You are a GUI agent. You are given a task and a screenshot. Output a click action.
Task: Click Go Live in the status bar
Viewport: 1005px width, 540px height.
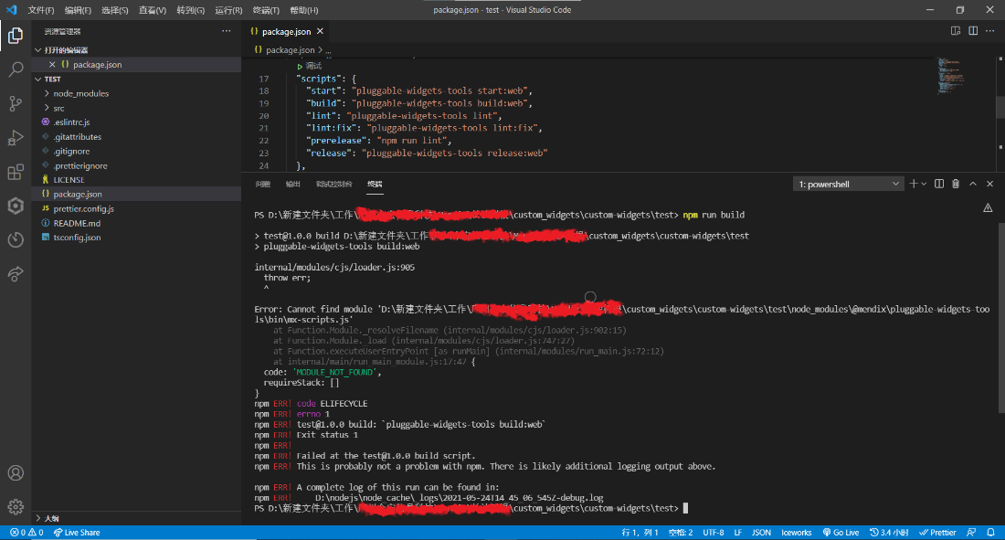point(841,533)
